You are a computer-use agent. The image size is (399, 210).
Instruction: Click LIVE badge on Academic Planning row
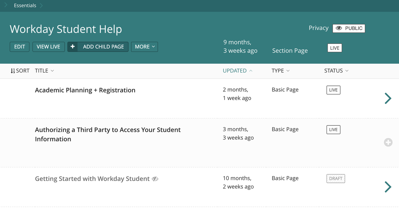(333, 90)
